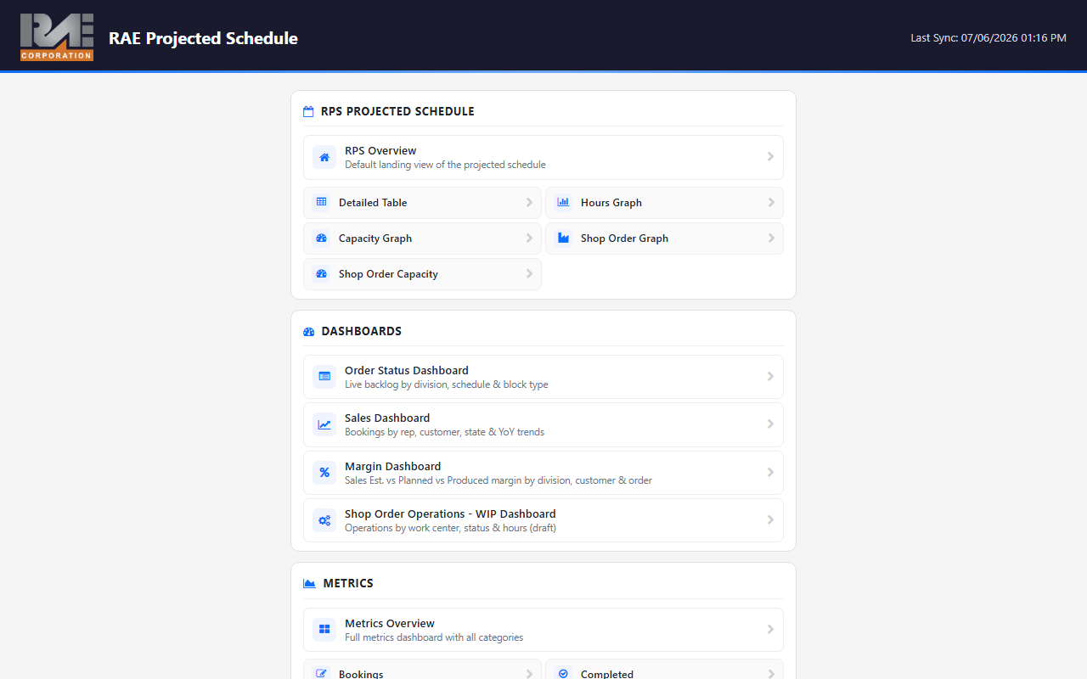
Task: Click 'Operations by work center, status & hours (draft)'
Action: click(450, 528)
